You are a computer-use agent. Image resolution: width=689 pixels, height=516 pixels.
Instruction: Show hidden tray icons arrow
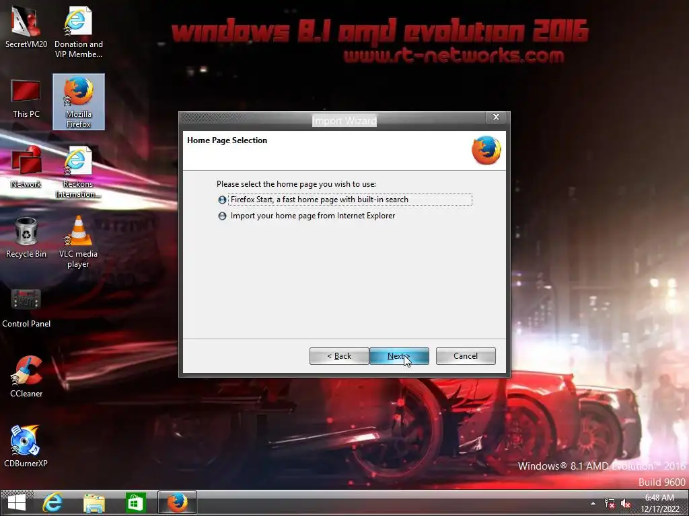coord(593,503)
